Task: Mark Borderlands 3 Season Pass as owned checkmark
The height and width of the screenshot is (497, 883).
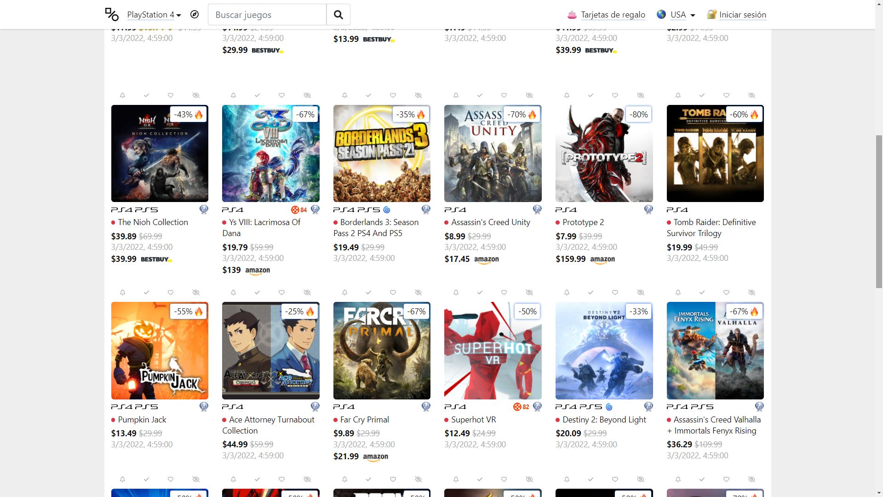Action: pos(368,95)
